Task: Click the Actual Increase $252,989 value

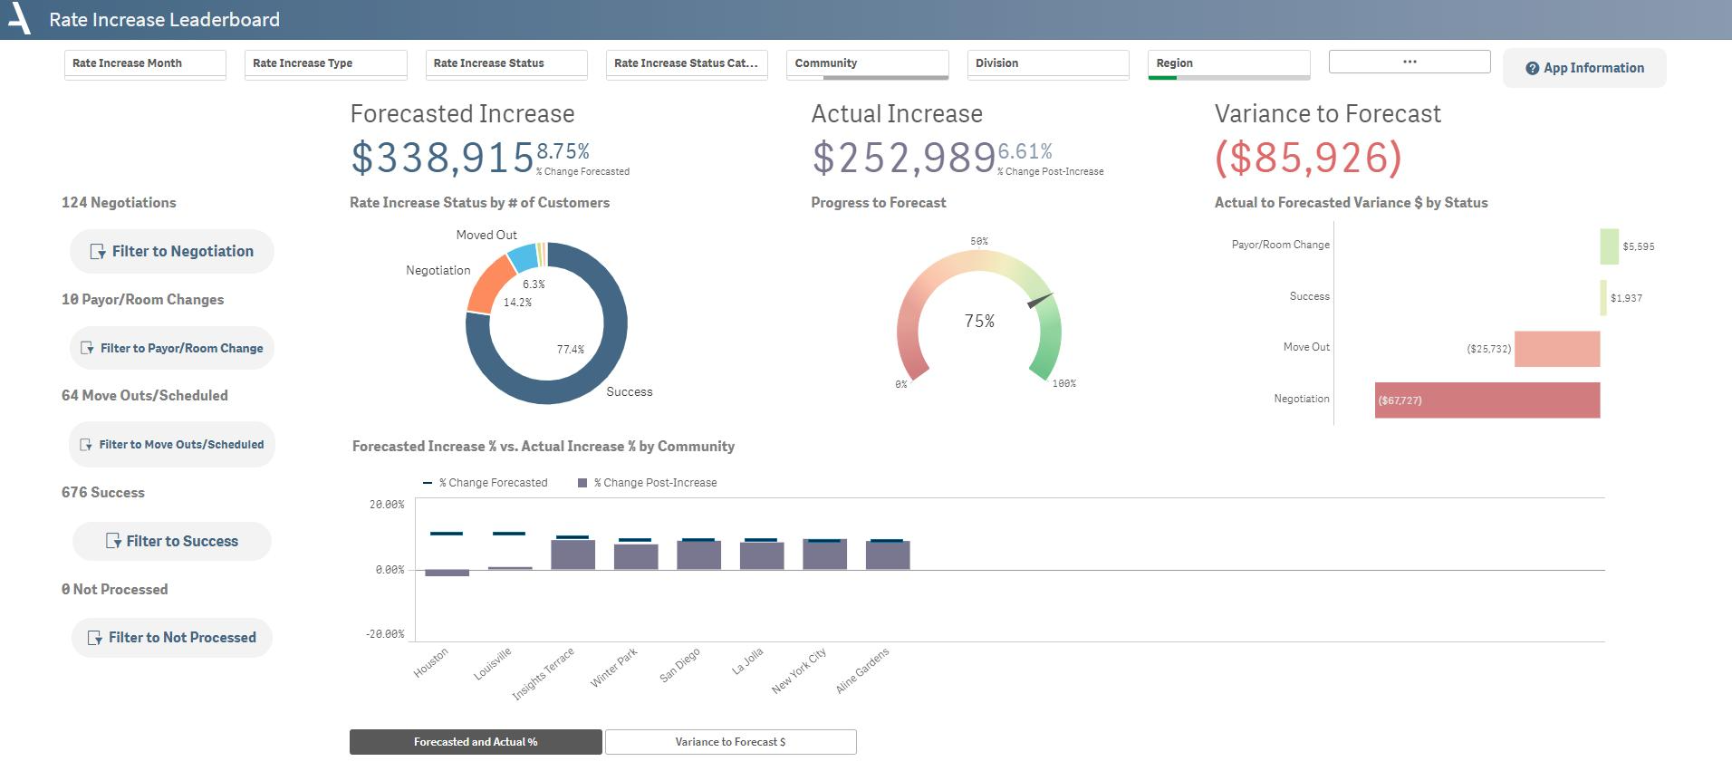Action: [904, 158]
